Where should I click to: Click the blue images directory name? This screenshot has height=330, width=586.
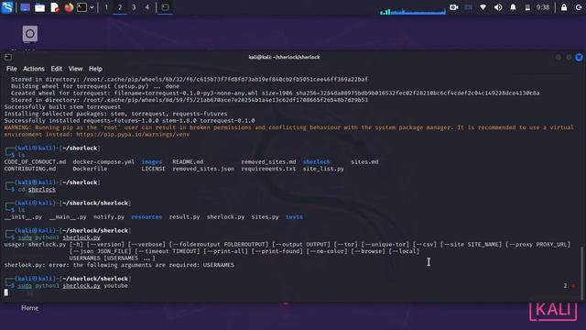[152, 162]
